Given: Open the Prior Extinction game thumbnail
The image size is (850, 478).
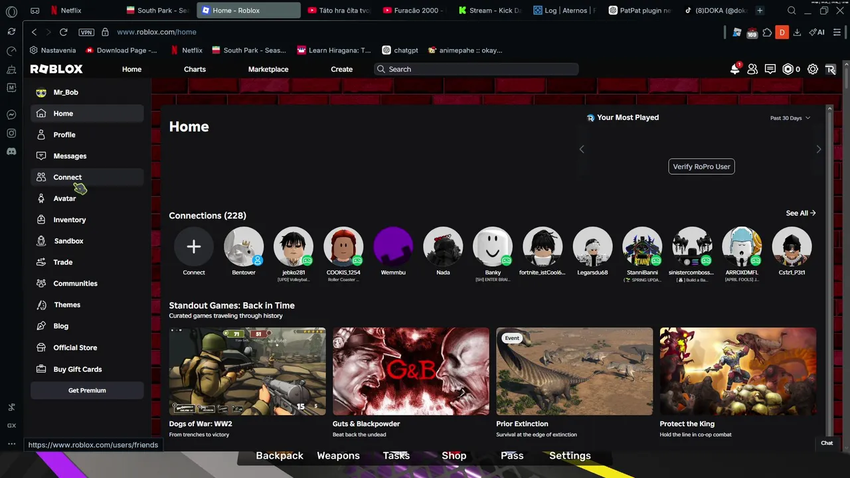Looking at the screenshot, I should (574, 371).
